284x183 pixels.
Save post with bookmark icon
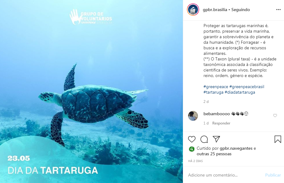coord(278,139)
